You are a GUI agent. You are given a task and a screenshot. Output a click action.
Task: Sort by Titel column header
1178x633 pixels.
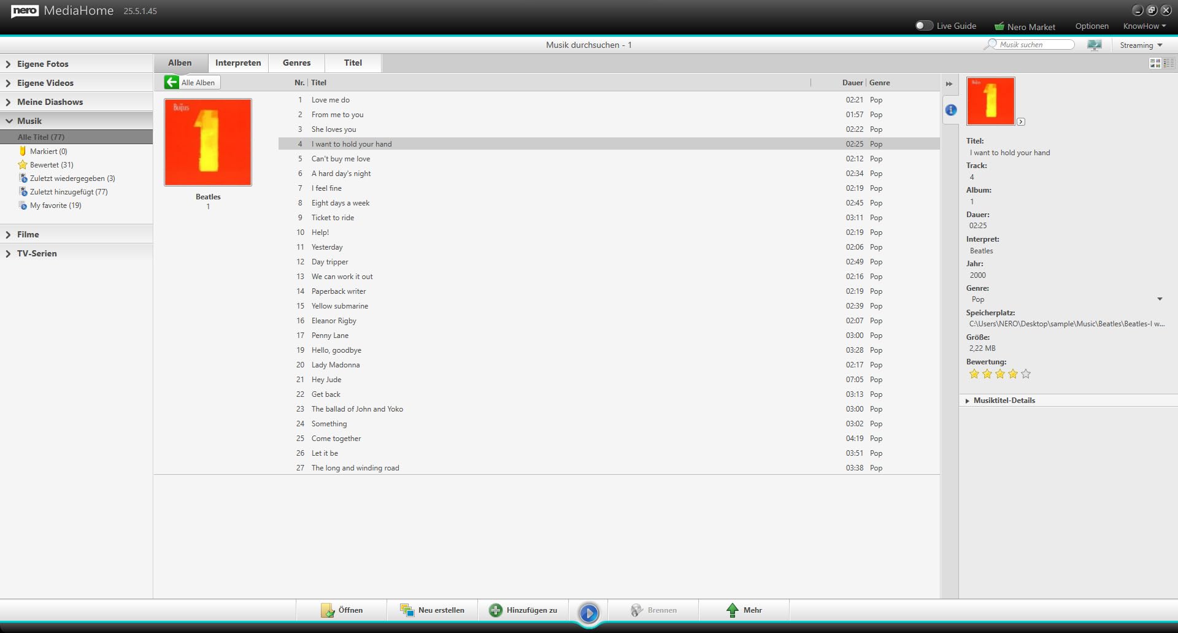click(318, 83)
